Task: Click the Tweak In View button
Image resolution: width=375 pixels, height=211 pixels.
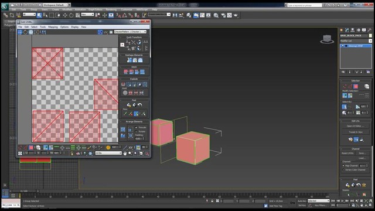Action: coord(356,132)
